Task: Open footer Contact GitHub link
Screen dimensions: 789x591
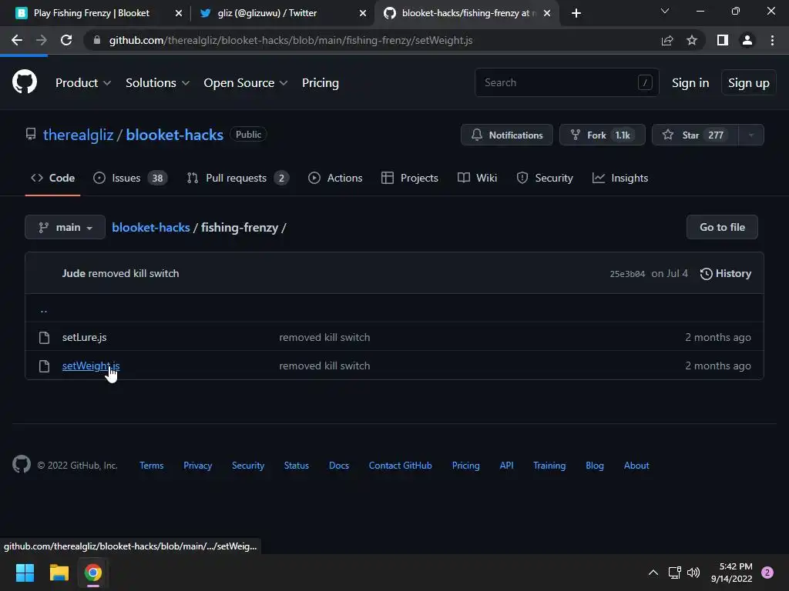Action: (x=400, y=466)
